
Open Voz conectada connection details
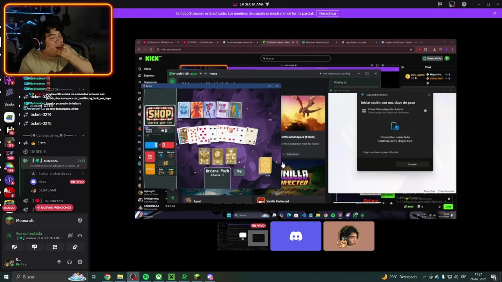pyautogui.click(x=29, y=233)
